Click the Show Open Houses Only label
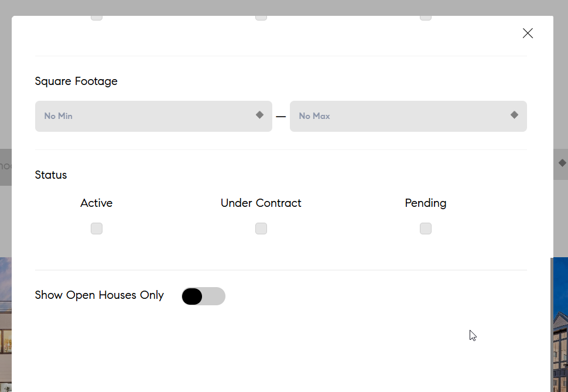 coord(100,295)
